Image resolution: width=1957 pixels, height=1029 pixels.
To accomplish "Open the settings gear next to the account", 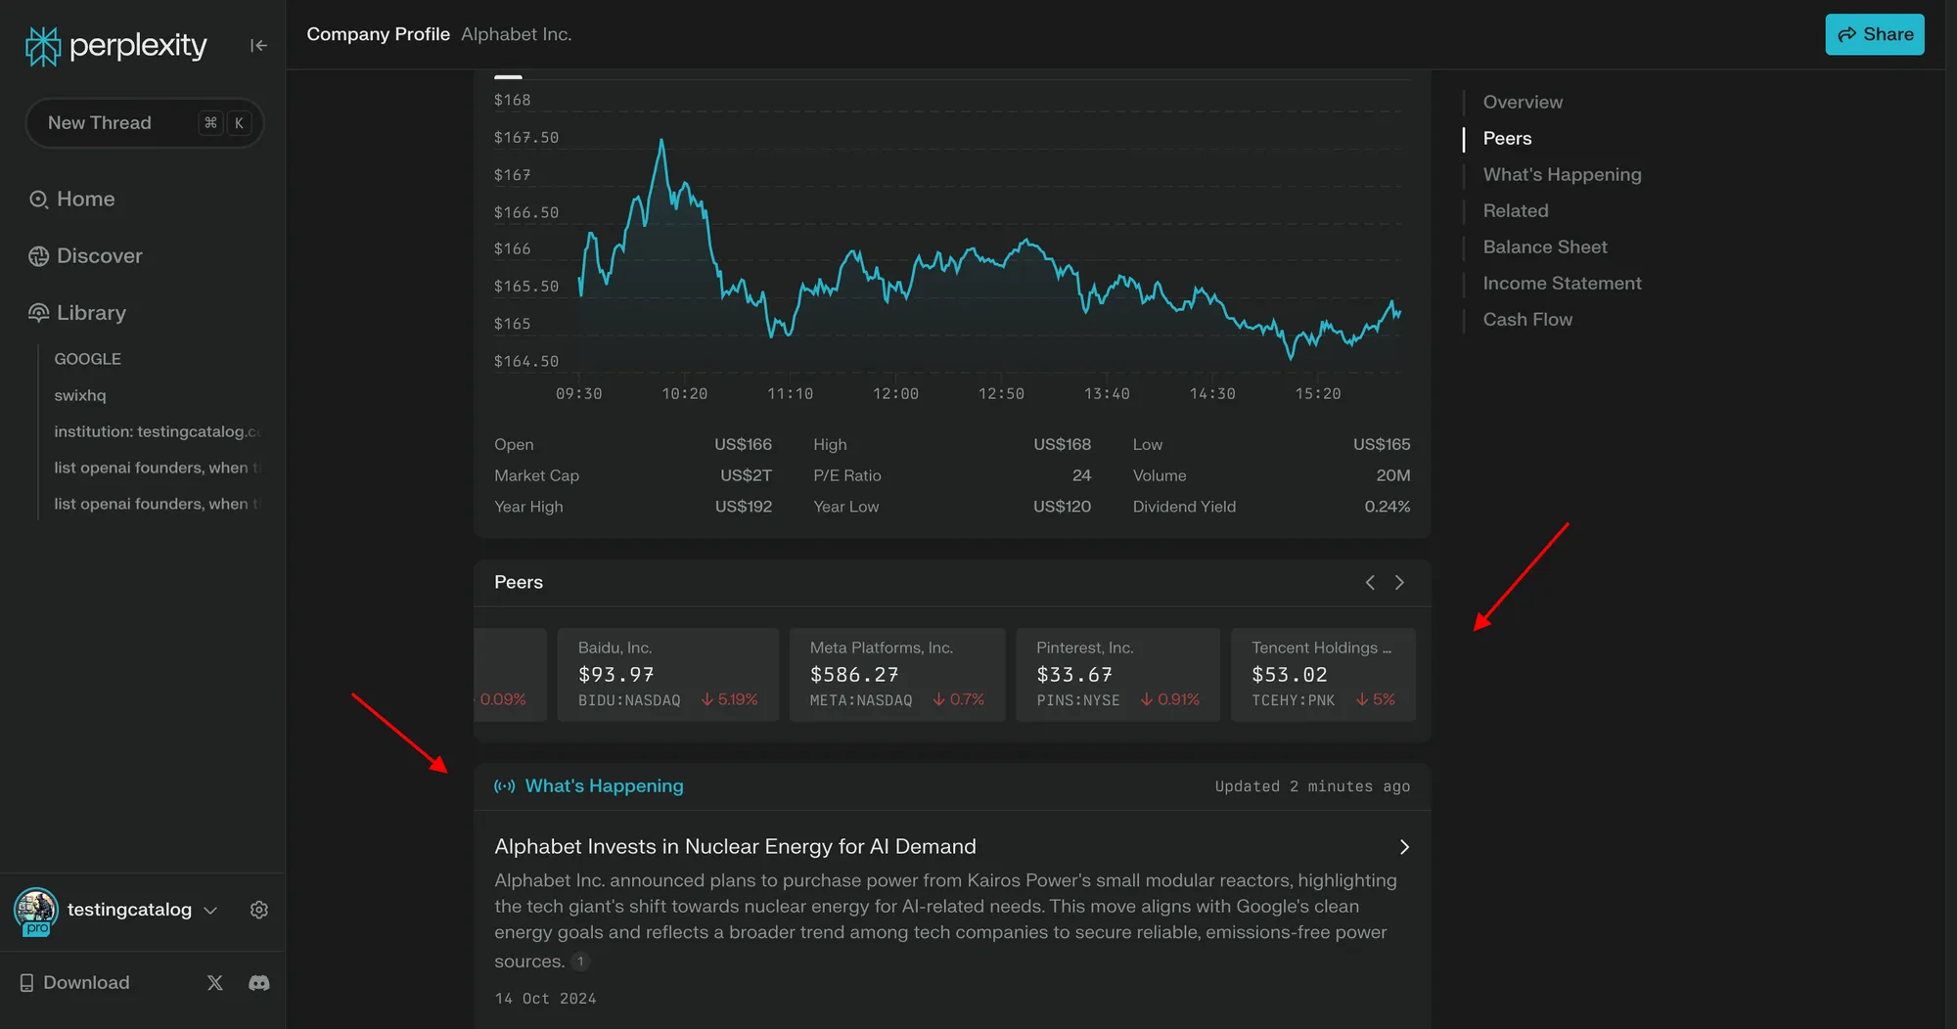I will [x=258, y=910].
